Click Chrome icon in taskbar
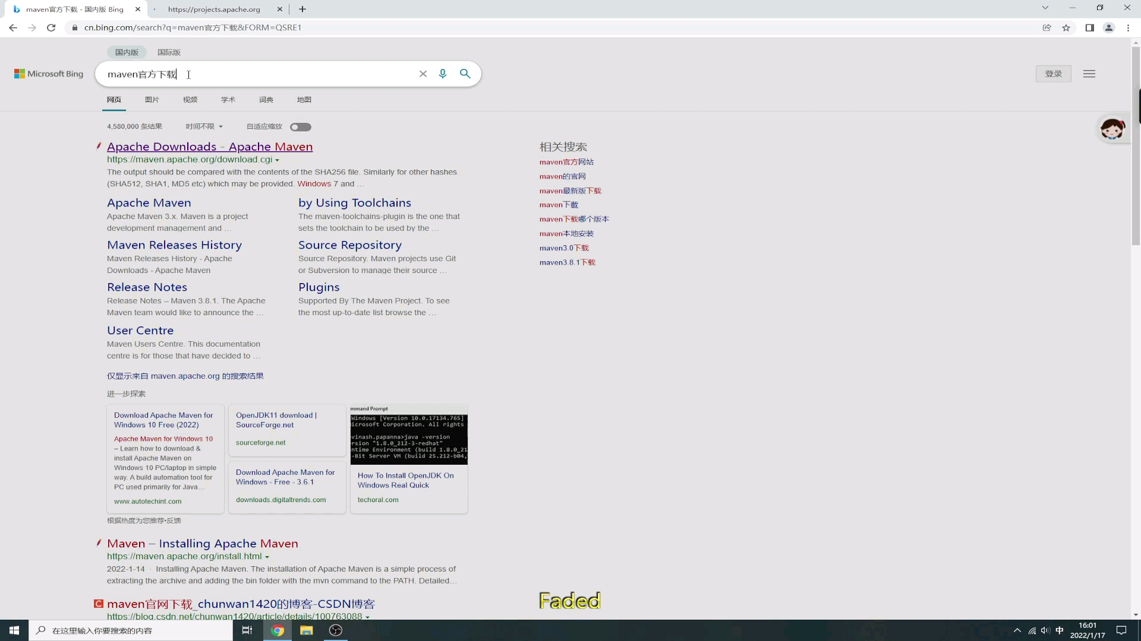Viewport: 1141px width, 641px height. tap(278, 630)
